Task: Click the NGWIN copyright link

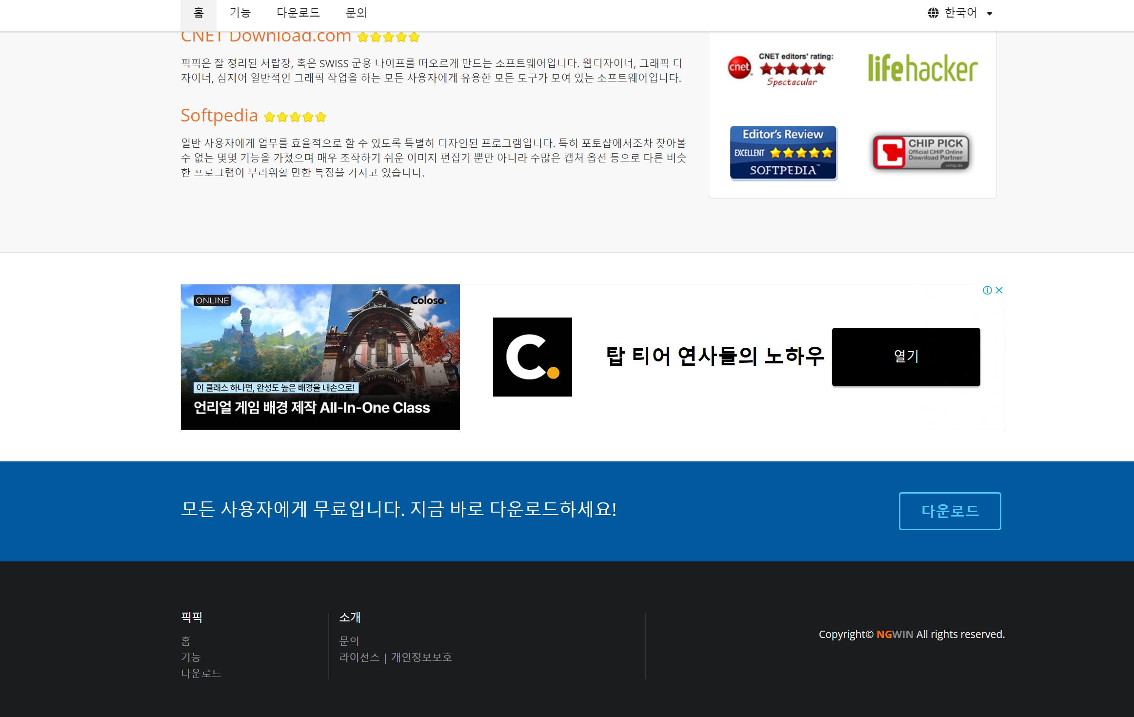Action: point(895,634)
